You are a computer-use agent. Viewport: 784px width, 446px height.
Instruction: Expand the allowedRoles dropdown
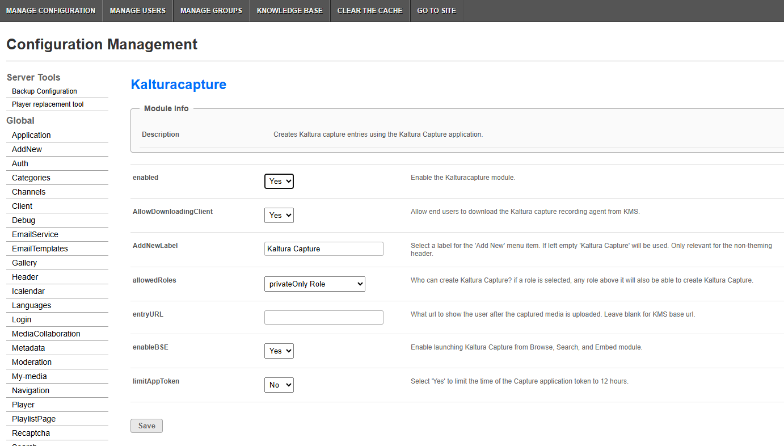click(315, 284)
